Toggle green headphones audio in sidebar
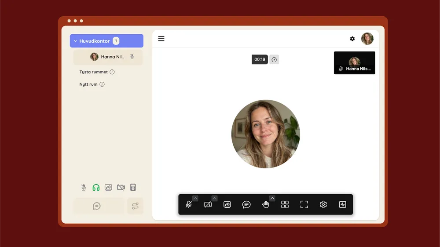Screen dimensions: 440x247 [x=96, y=187]
